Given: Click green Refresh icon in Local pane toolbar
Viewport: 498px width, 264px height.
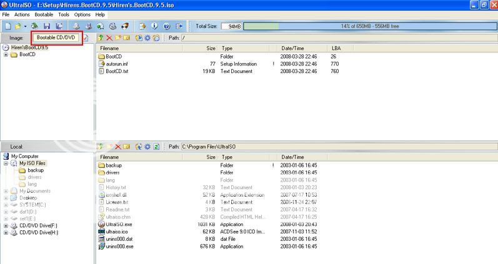Looking at the screenshot, I should (156, 147).
